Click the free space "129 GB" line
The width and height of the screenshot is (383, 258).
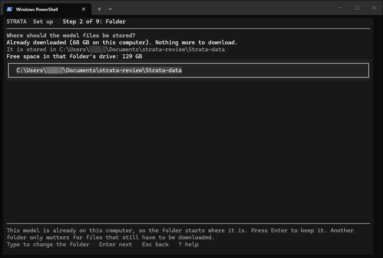[74, 56]
